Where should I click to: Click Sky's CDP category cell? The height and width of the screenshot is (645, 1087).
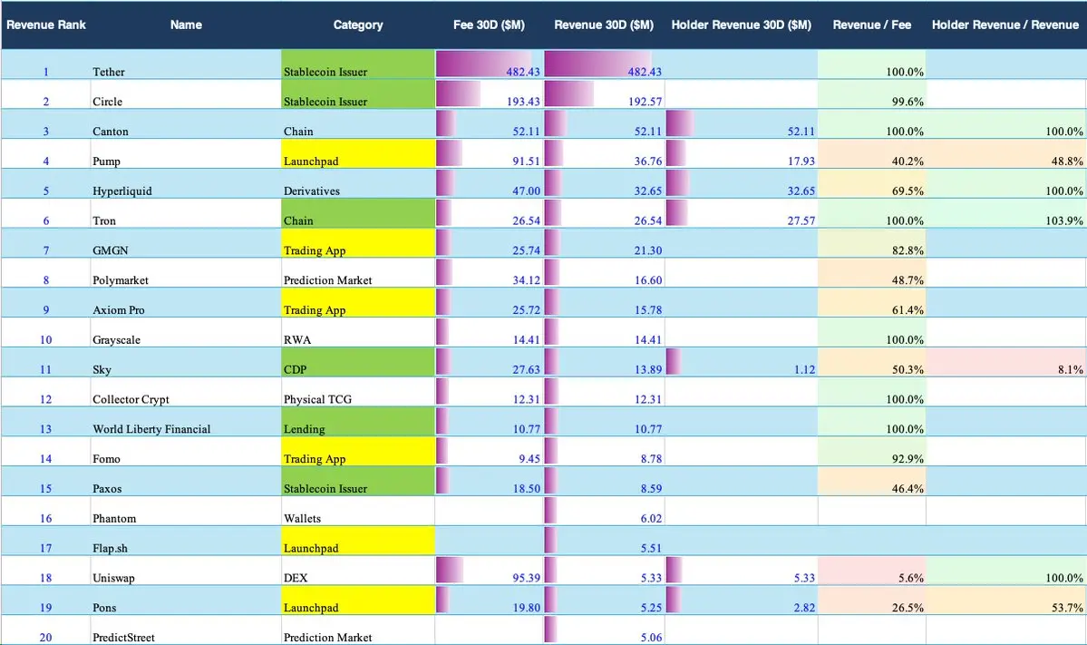pos(358,363)
